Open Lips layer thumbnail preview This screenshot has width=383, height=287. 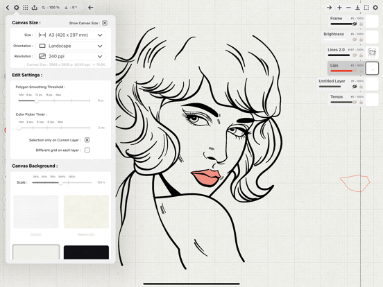click(x=372, y=69)
